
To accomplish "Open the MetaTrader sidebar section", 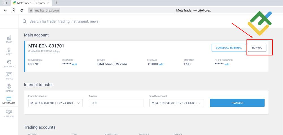I will coord(9,100).
